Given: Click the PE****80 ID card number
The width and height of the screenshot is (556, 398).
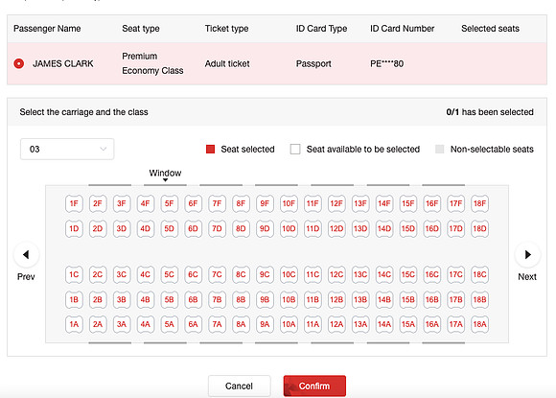Looking at the screenshot, I should [x=387, y=63].
